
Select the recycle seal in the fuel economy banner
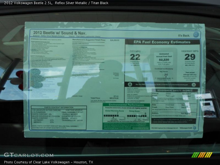click(x=130, y=84)
